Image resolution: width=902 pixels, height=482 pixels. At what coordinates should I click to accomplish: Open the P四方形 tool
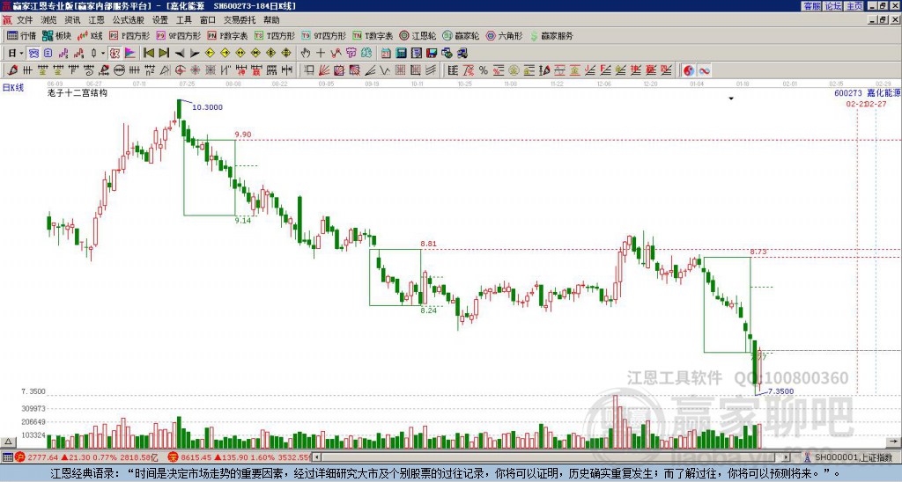pos(129,35)
